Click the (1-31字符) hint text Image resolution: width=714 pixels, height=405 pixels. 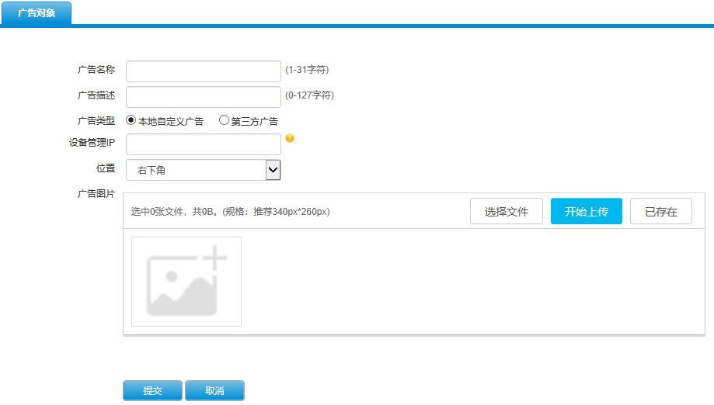click(307, 70)
